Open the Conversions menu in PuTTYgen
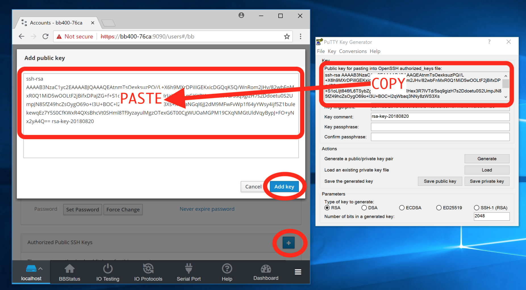Screen dimensions: 526x290 tap(353, 51)
